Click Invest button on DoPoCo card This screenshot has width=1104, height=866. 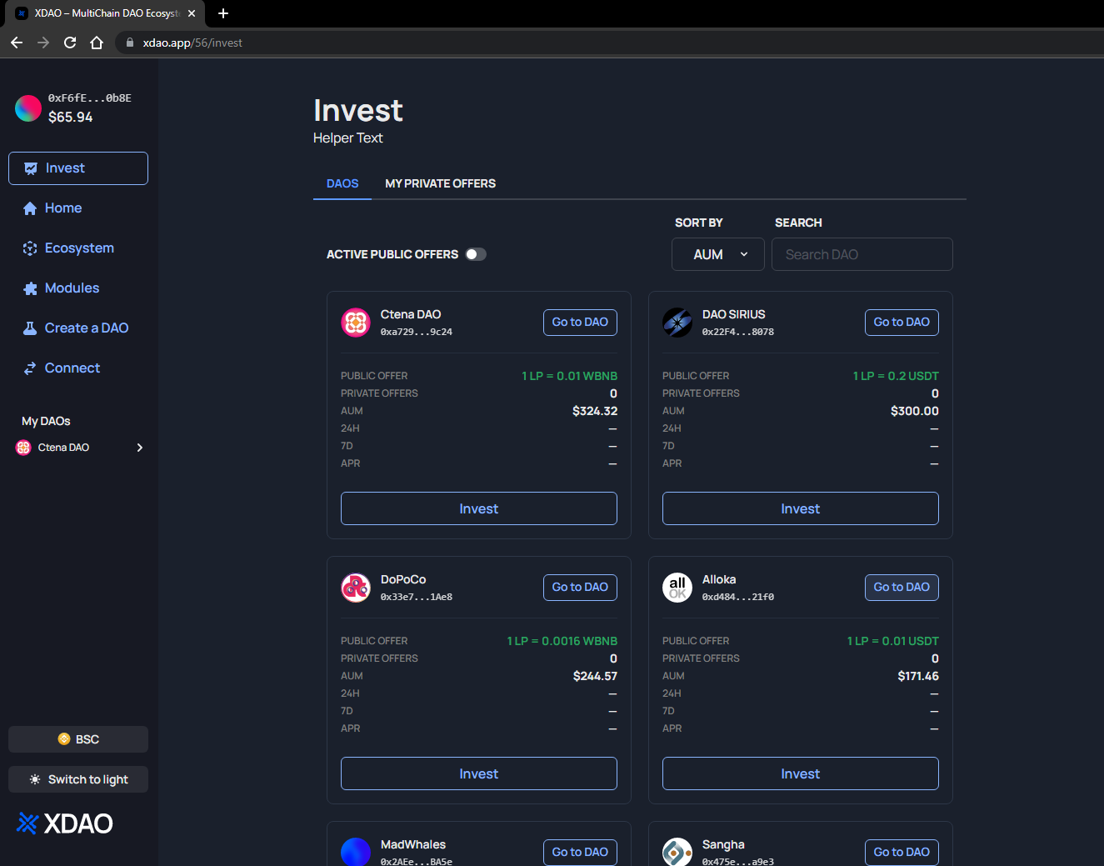[479, 773]
